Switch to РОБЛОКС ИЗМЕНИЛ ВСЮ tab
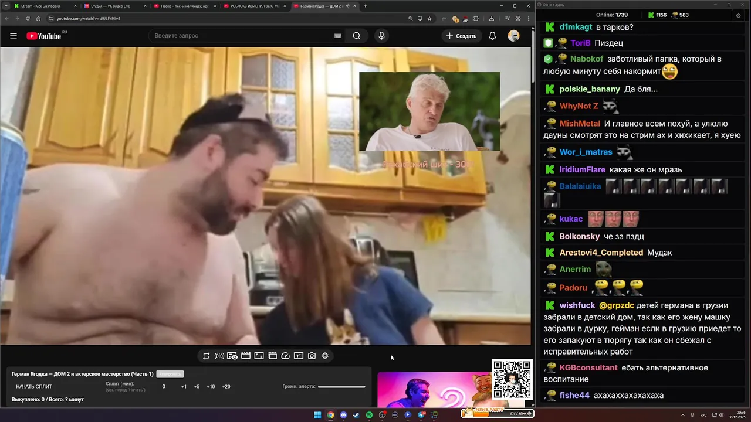This screenshot has height=422, width=751. (x=254, y=6)
